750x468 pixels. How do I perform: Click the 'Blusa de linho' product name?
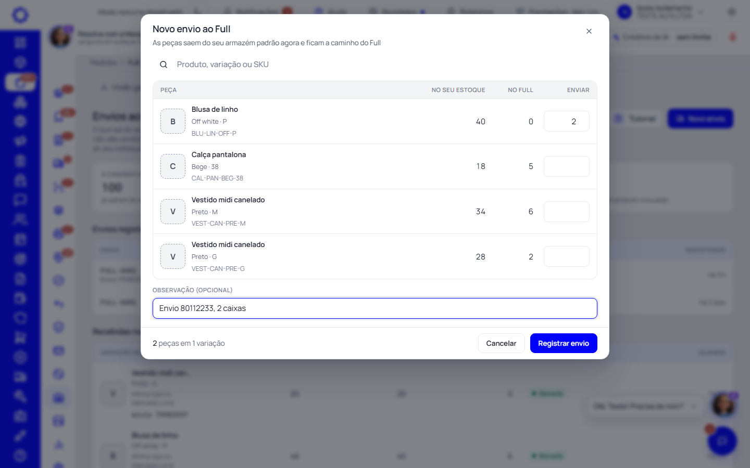point(215,109)
